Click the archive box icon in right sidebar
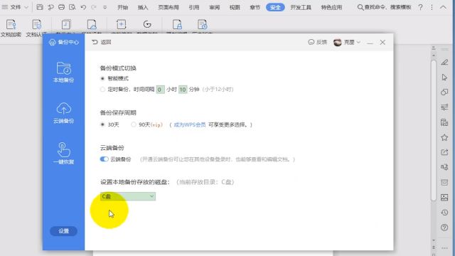Image resolution: width=455 pixels, height=256 pixels. [x=444, y=182]
